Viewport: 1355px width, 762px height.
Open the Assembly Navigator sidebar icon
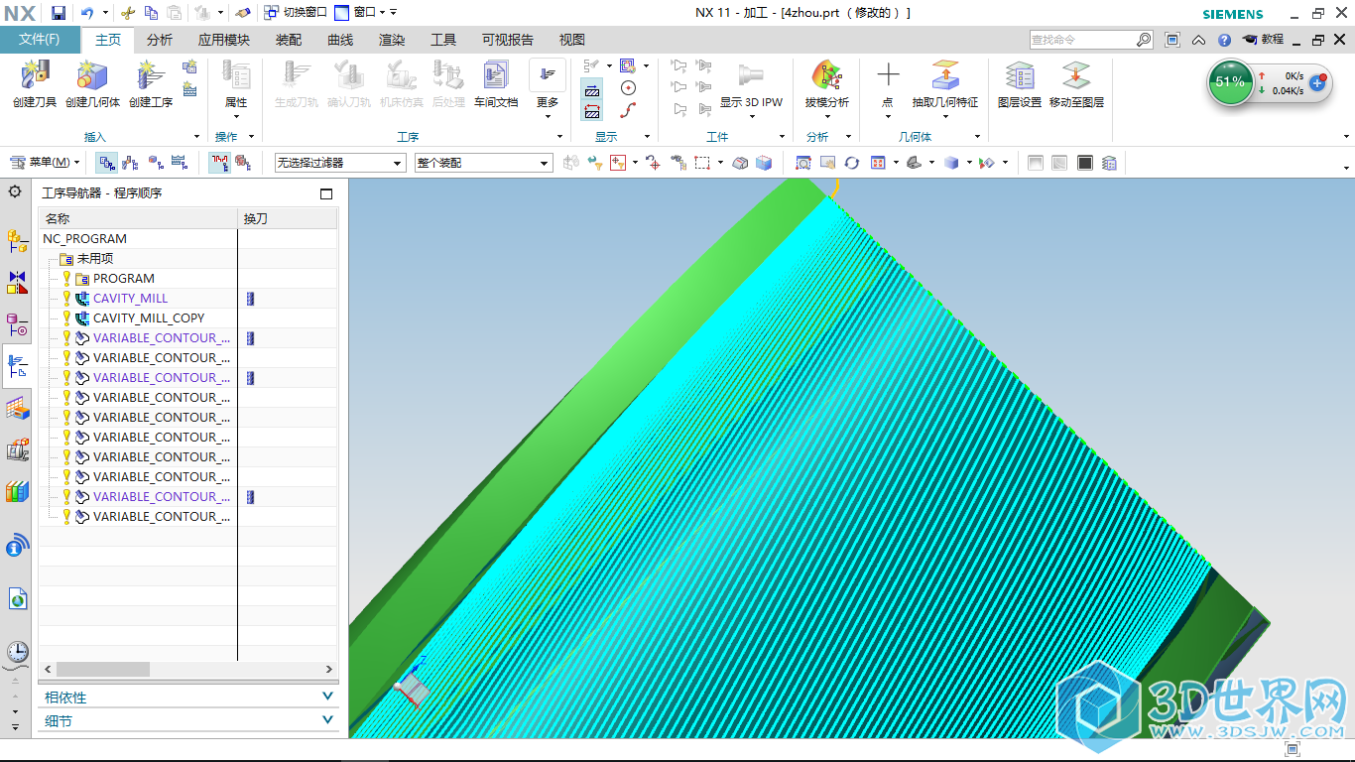tap(17, 239)
